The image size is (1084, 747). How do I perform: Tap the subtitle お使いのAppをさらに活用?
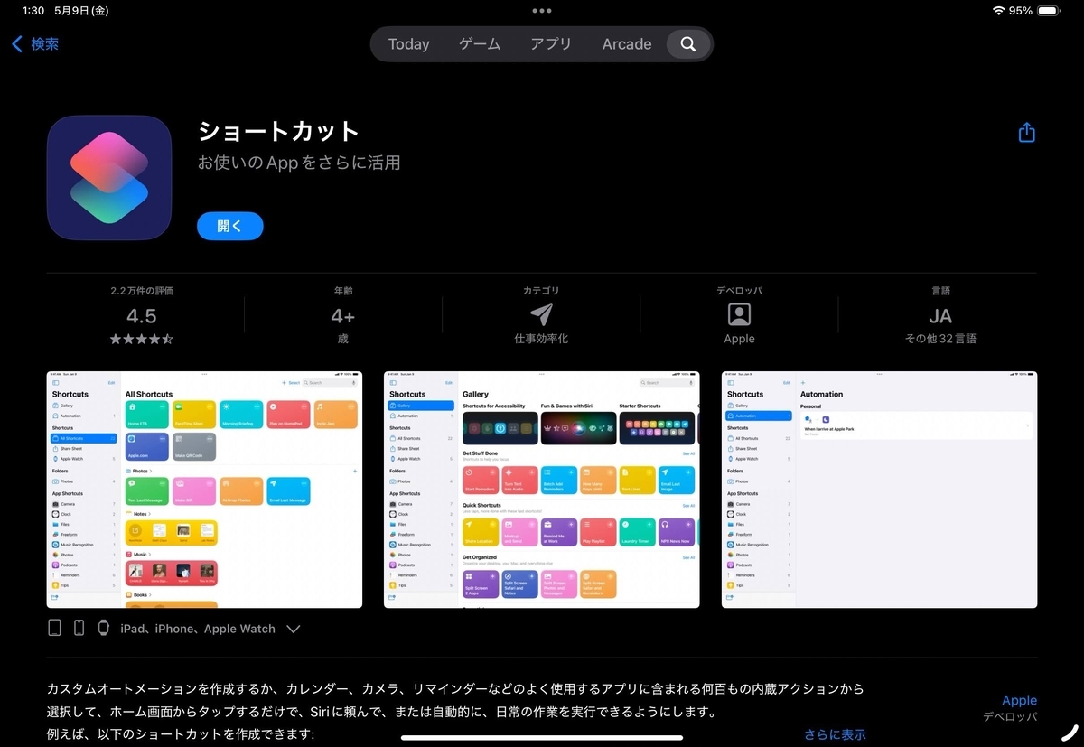299,163
